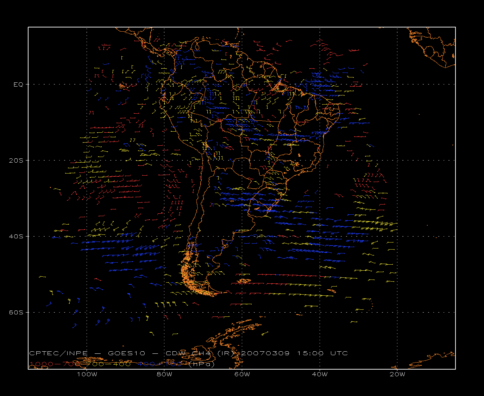Click the (hPa) unit label
The image size is (484, 396).
coord(201,364)
